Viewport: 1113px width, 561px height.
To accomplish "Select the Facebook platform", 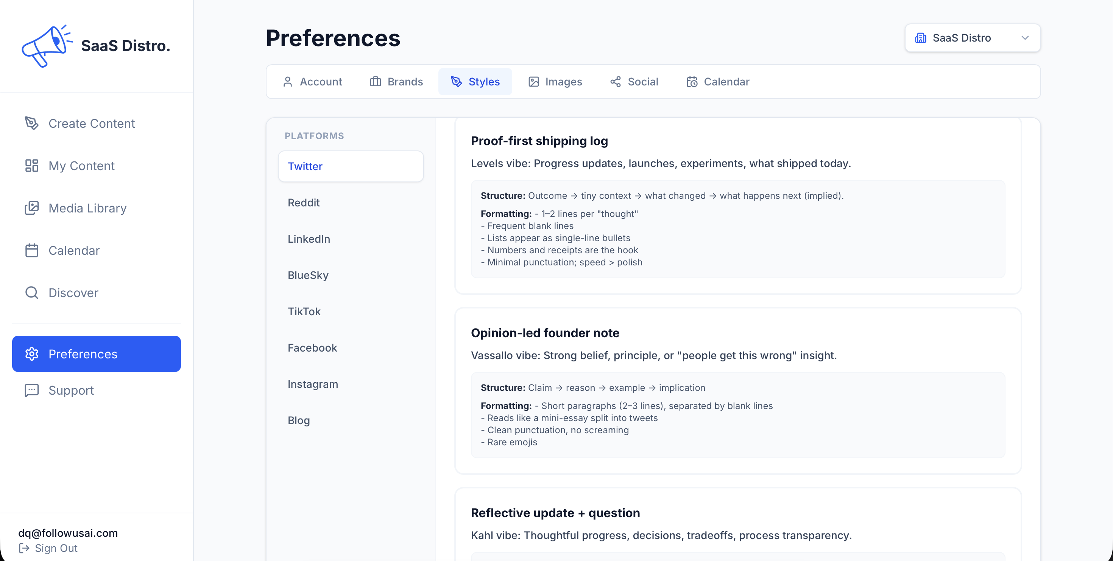I will [312, 347].
